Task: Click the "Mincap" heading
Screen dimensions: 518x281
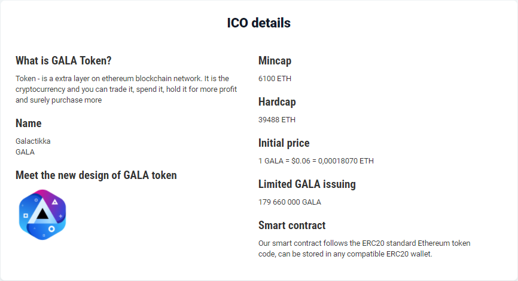Action: (275, 61)
